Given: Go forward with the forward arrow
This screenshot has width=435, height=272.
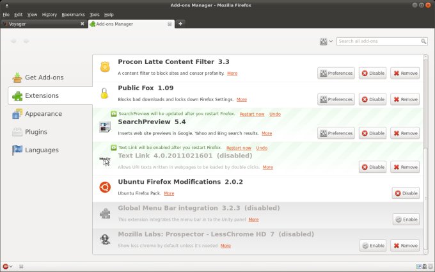Looking at the screenshot, I should click(x=26, y=41).
